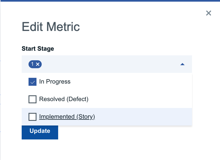Tick the Resolved (Defect) checkbox
The image size is (220, 160).
click(32, 99)
